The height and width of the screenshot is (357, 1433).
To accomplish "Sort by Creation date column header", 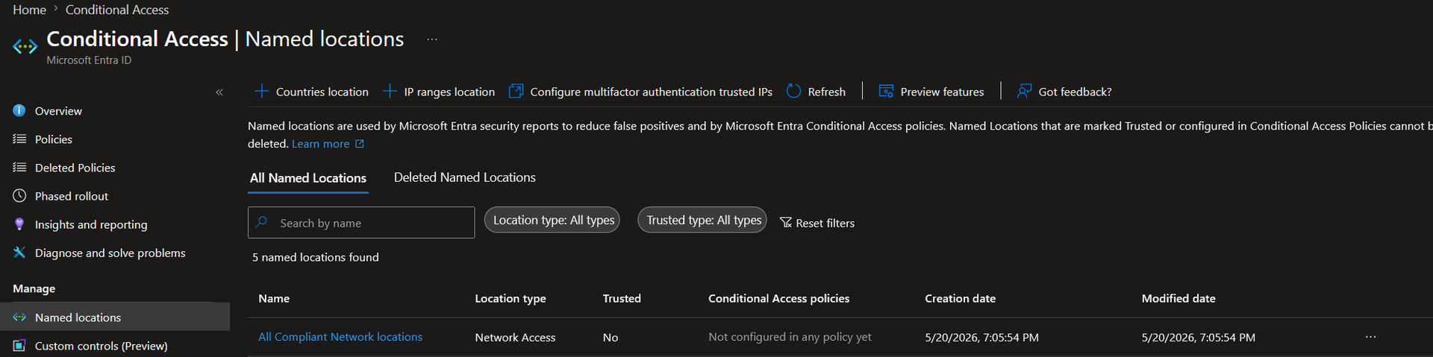I will coord(960,298).
